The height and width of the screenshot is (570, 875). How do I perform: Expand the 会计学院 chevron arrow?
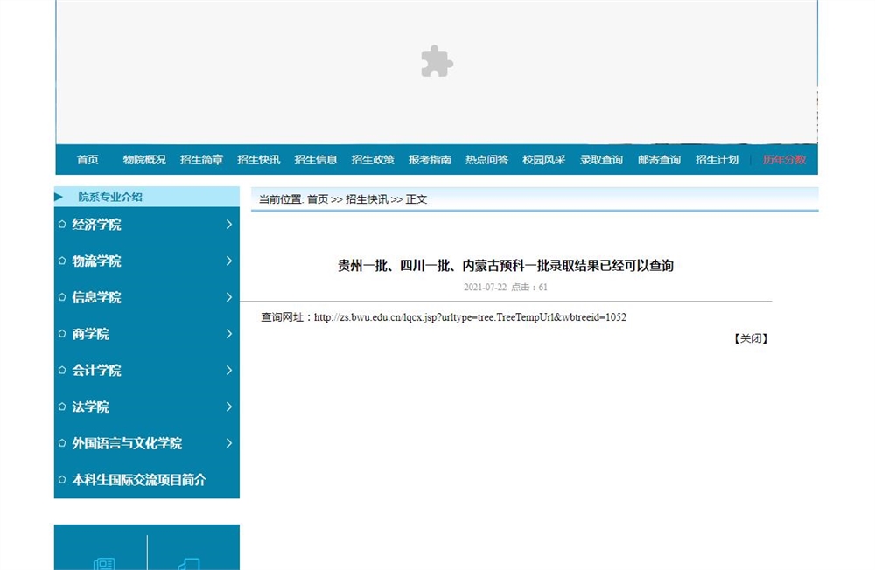pyautogui.click(x=228, y=370)
